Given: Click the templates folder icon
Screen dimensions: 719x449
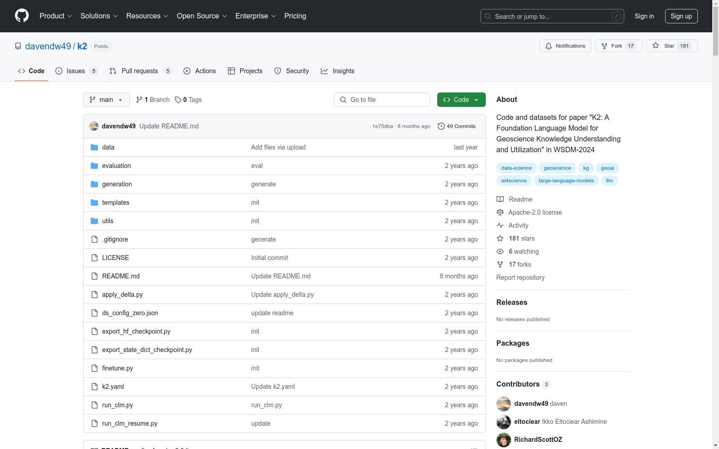Looking at the screenshot, I should click(x=94, y=202).
